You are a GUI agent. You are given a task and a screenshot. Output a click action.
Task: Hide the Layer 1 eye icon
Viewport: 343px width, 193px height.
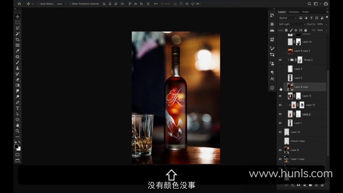click(x=280, y=123)
